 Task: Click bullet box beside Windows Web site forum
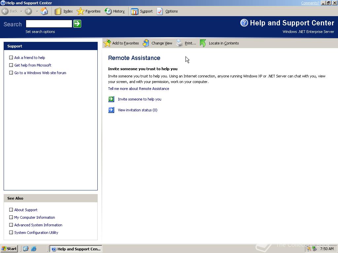click(x=11, y=73)
